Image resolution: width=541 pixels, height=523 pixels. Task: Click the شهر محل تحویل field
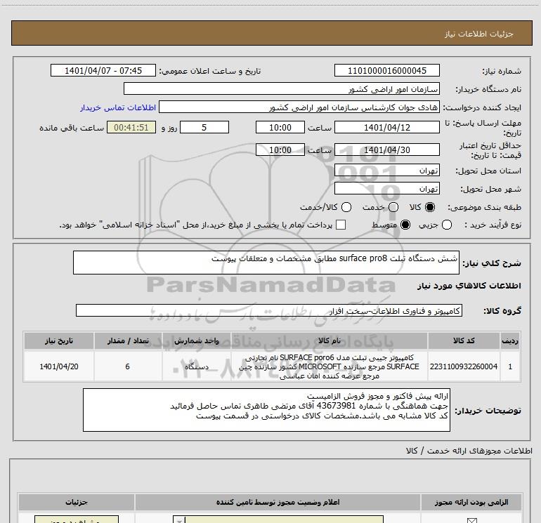point(386,188)
